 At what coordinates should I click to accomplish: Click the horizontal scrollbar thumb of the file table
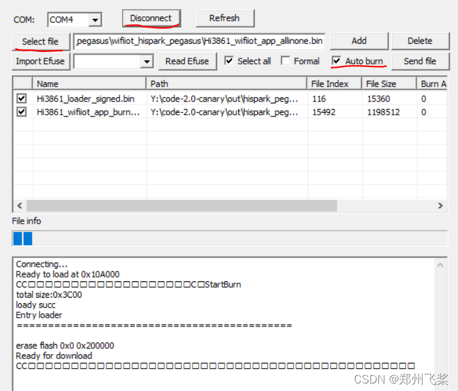click(182, 206)
